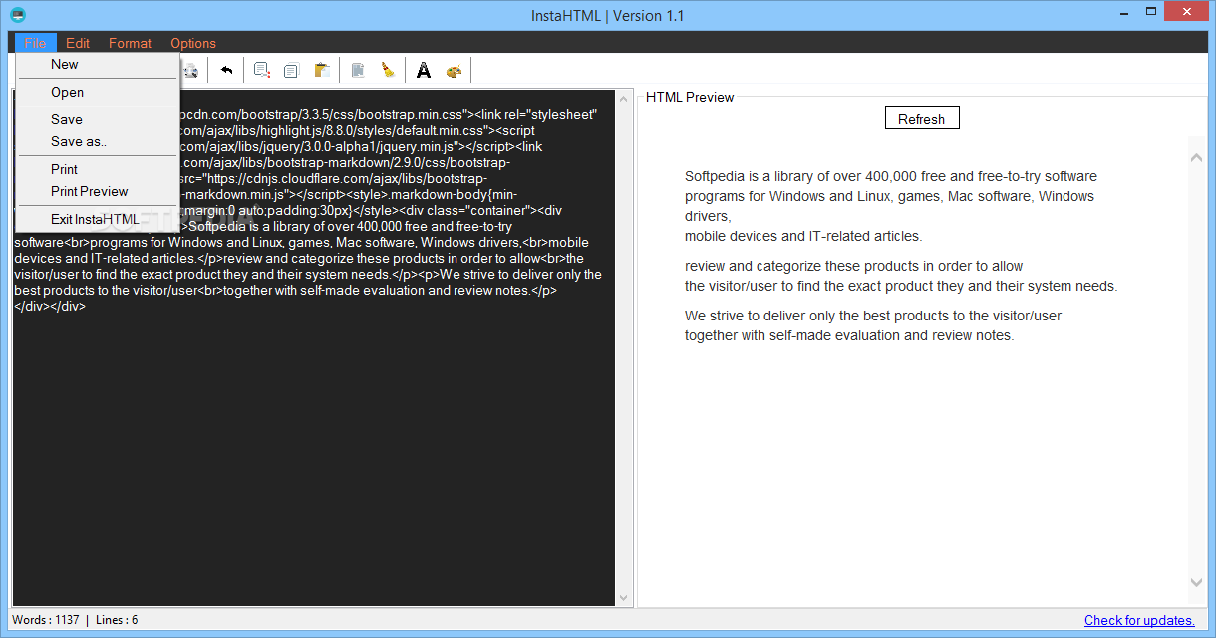Choose Save from the File menu
This screenshot has height=638, width=1216.
(x=98, y=119)
